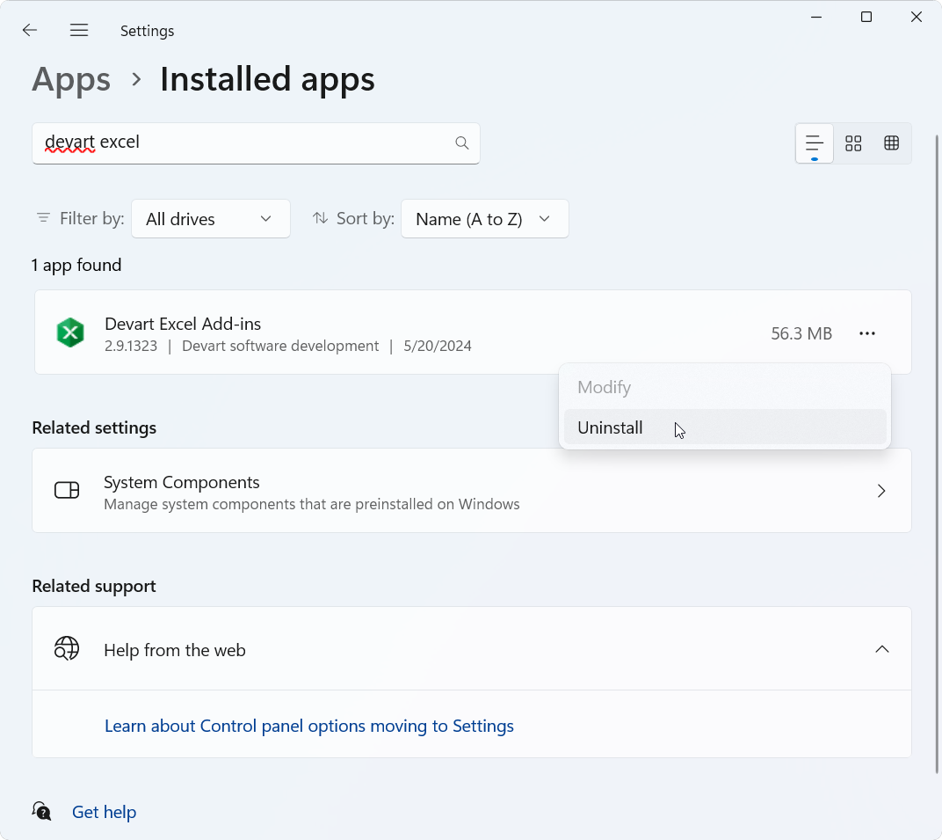Screen dimensions: 942x840
Task: Switch to grid view layout
Action: (853, 143)
